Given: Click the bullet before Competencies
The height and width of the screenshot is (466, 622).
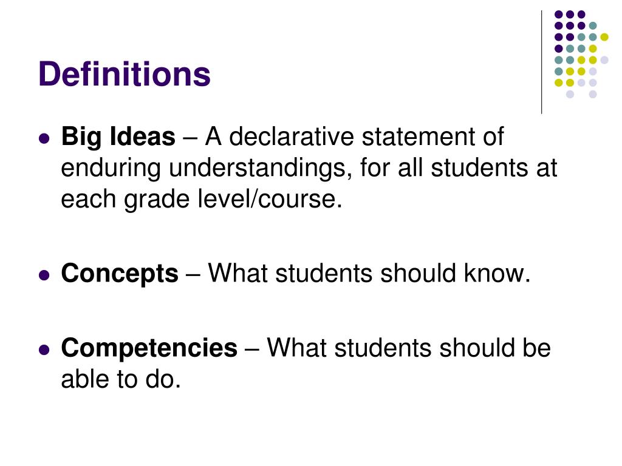Looking at the screenshot, I should (44, 349).
